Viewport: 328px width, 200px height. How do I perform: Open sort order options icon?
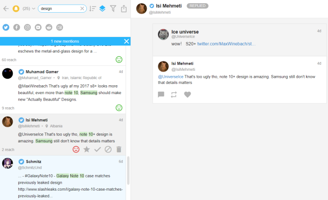pos(92,8)
